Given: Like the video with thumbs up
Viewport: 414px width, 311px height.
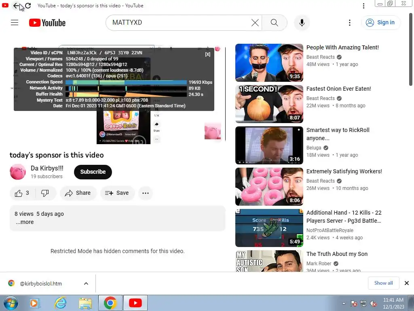Looking at the screenshot, I should 22,193.
